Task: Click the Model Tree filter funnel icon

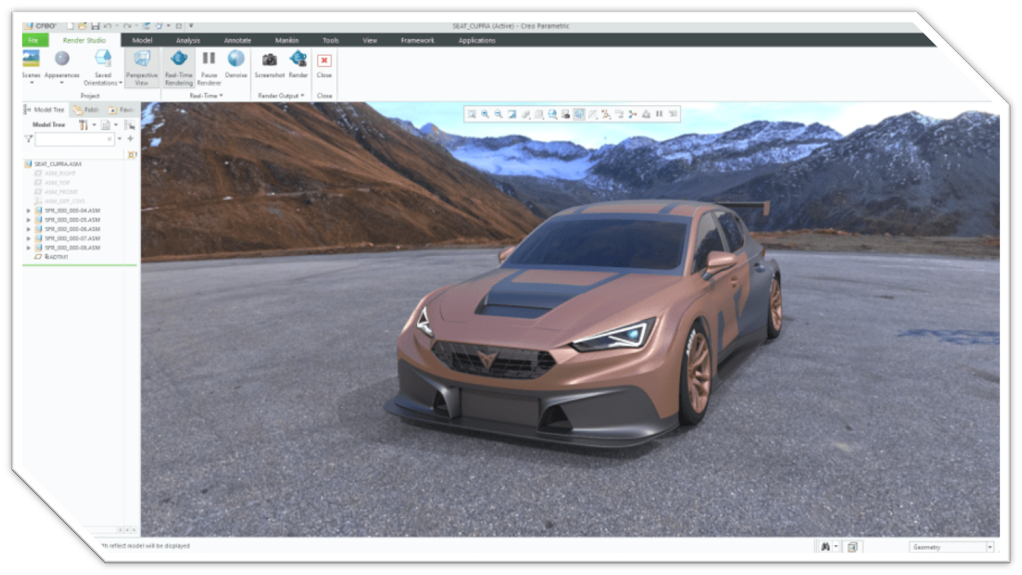Action: (x=28, y=139)
